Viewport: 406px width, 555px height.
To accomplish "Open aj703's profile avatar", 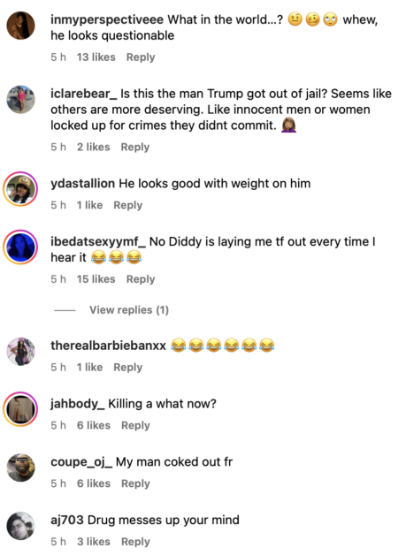I will coord(20,526).
